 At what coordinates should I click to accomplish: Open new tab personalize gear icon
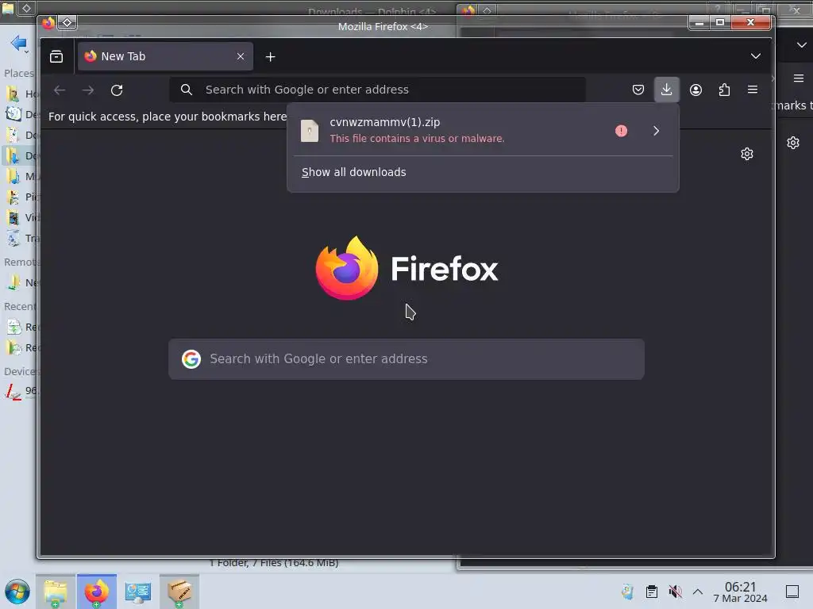[x=746, y=154]
